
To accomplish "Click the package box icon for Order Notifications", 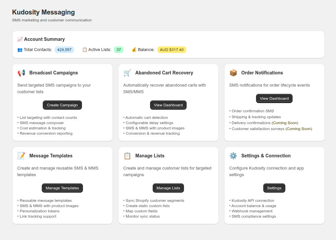I will point(233,73).
